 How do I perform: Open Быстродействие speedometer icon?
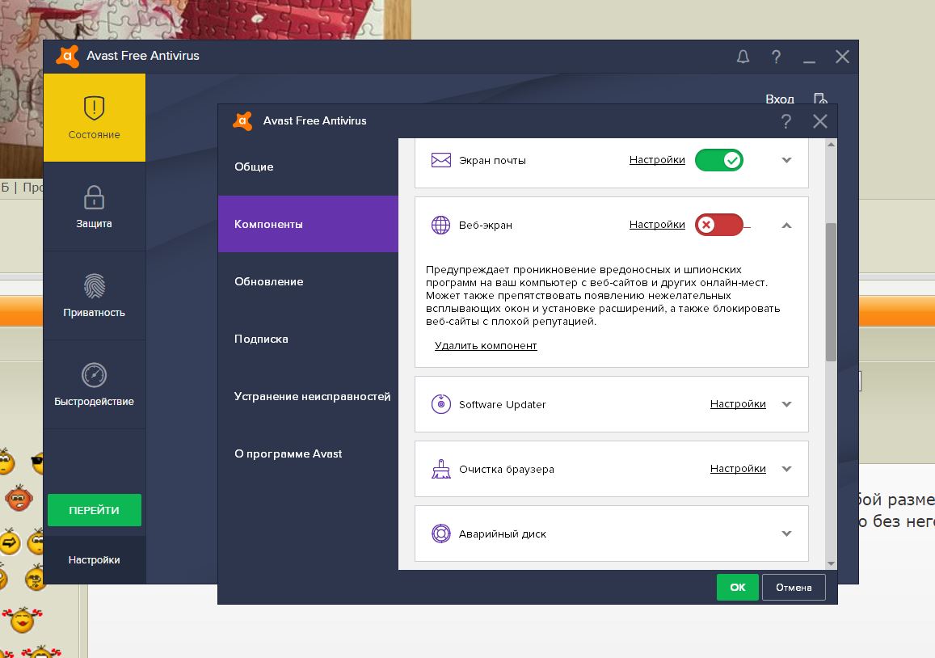tap(95, 375)
